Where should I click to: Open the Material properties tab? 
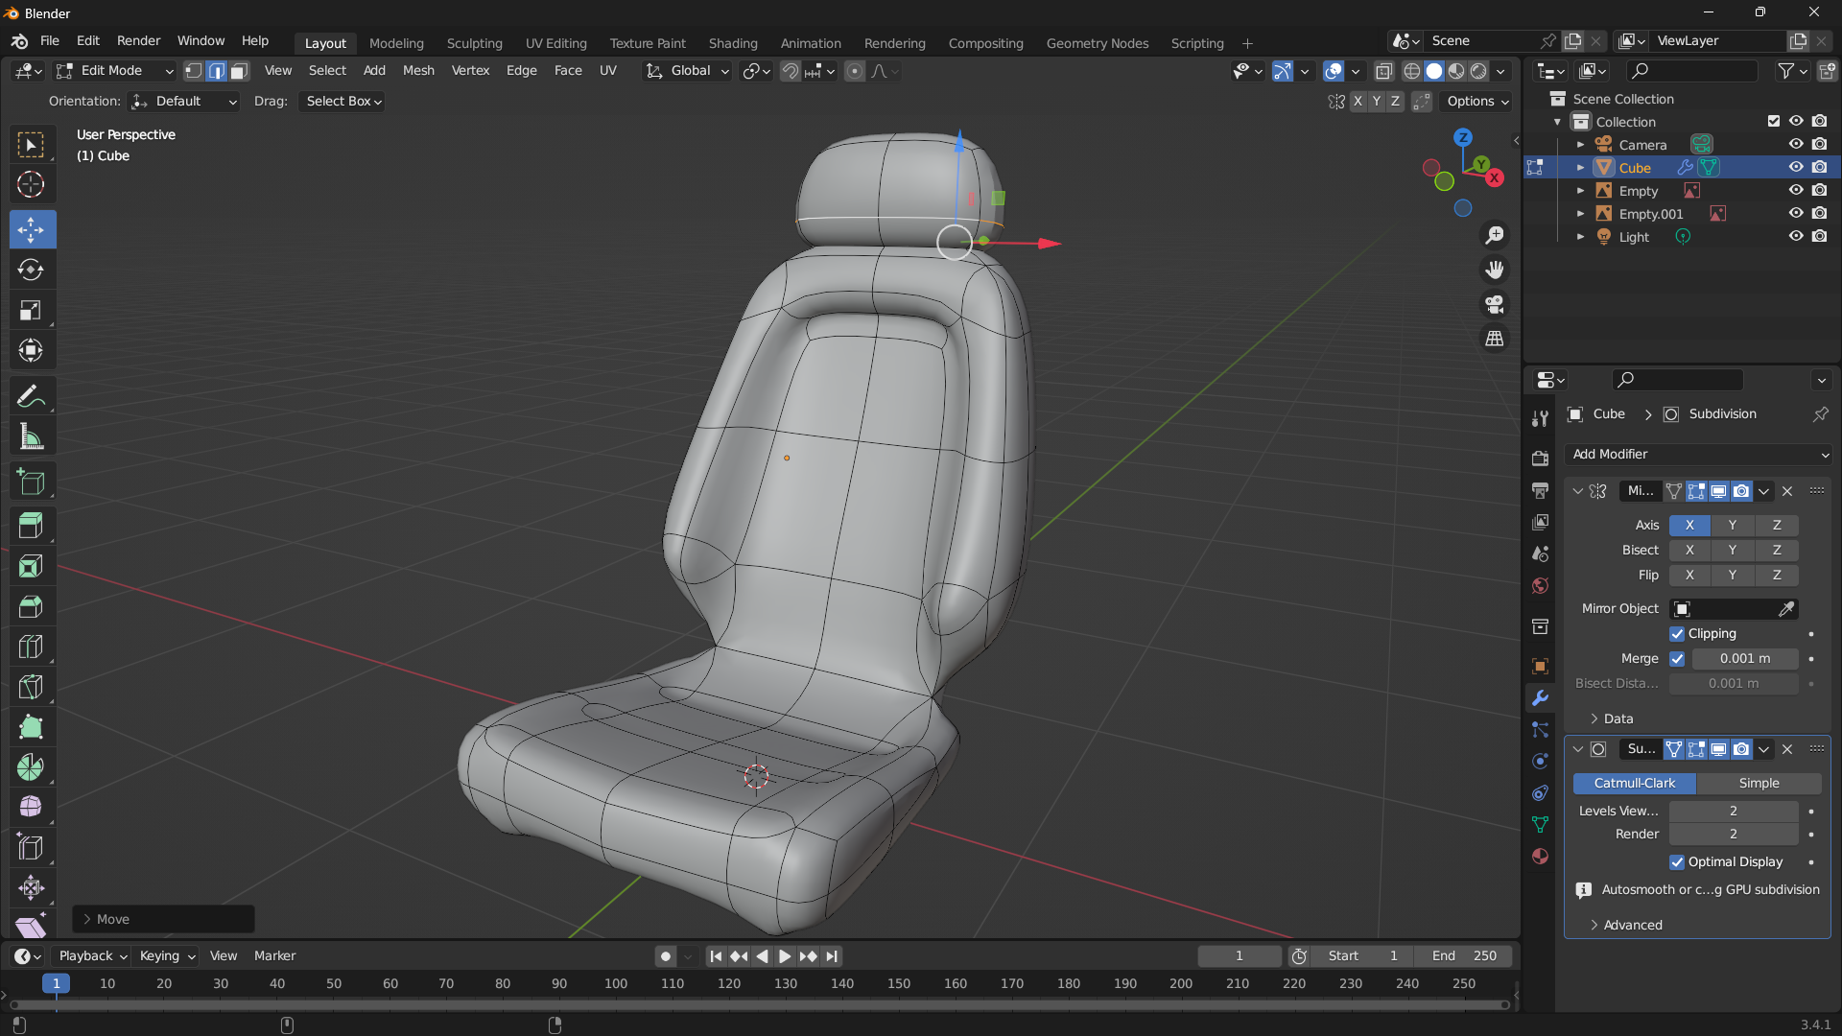click(x=1540, y=856)
